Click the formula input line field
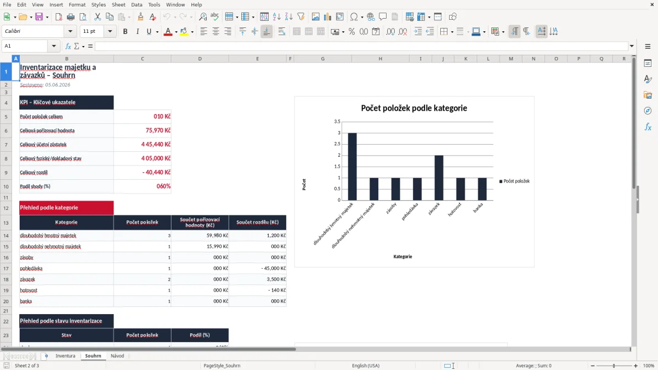The height and width of the screenshot is (370, 658). [361, 46]
